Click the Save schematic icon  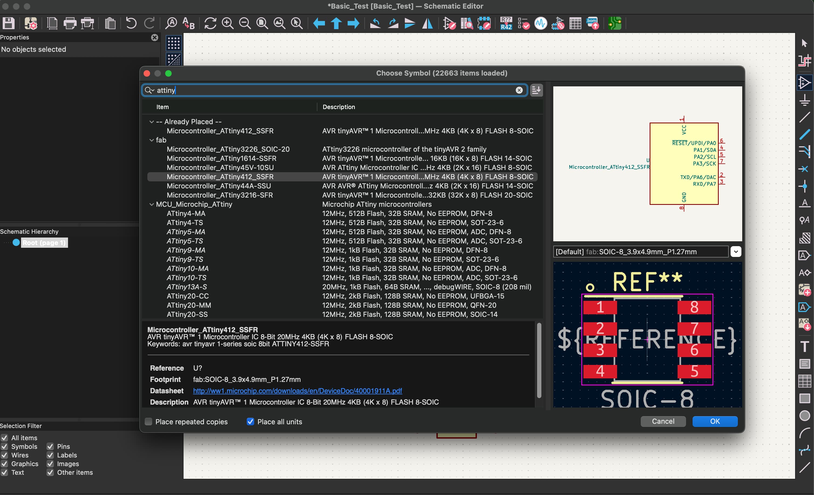[9, 23]
